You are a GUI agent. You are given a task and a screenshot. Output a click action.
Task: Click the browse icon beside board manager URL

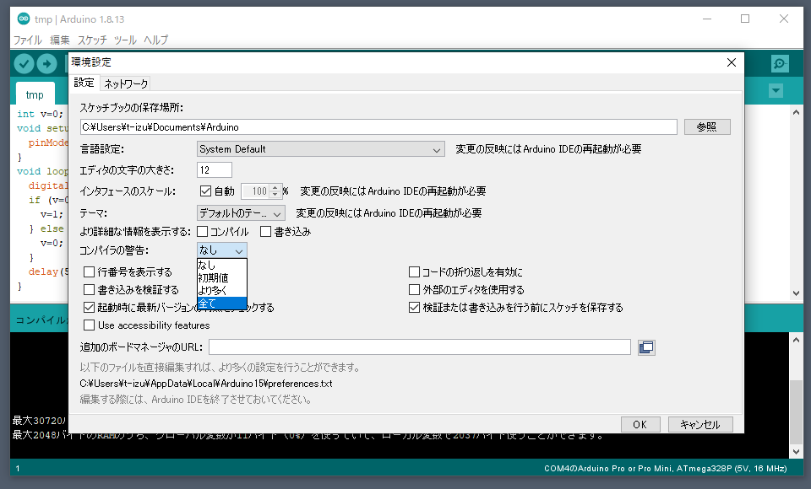(x=646, y=347)
